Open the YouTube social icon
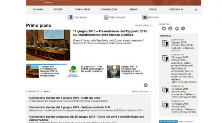Image resolution: width=222 pixels, height=123 pixels. [x=170, y=28]
